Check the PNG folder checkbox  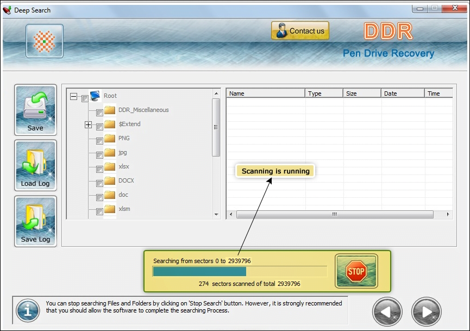99,141
